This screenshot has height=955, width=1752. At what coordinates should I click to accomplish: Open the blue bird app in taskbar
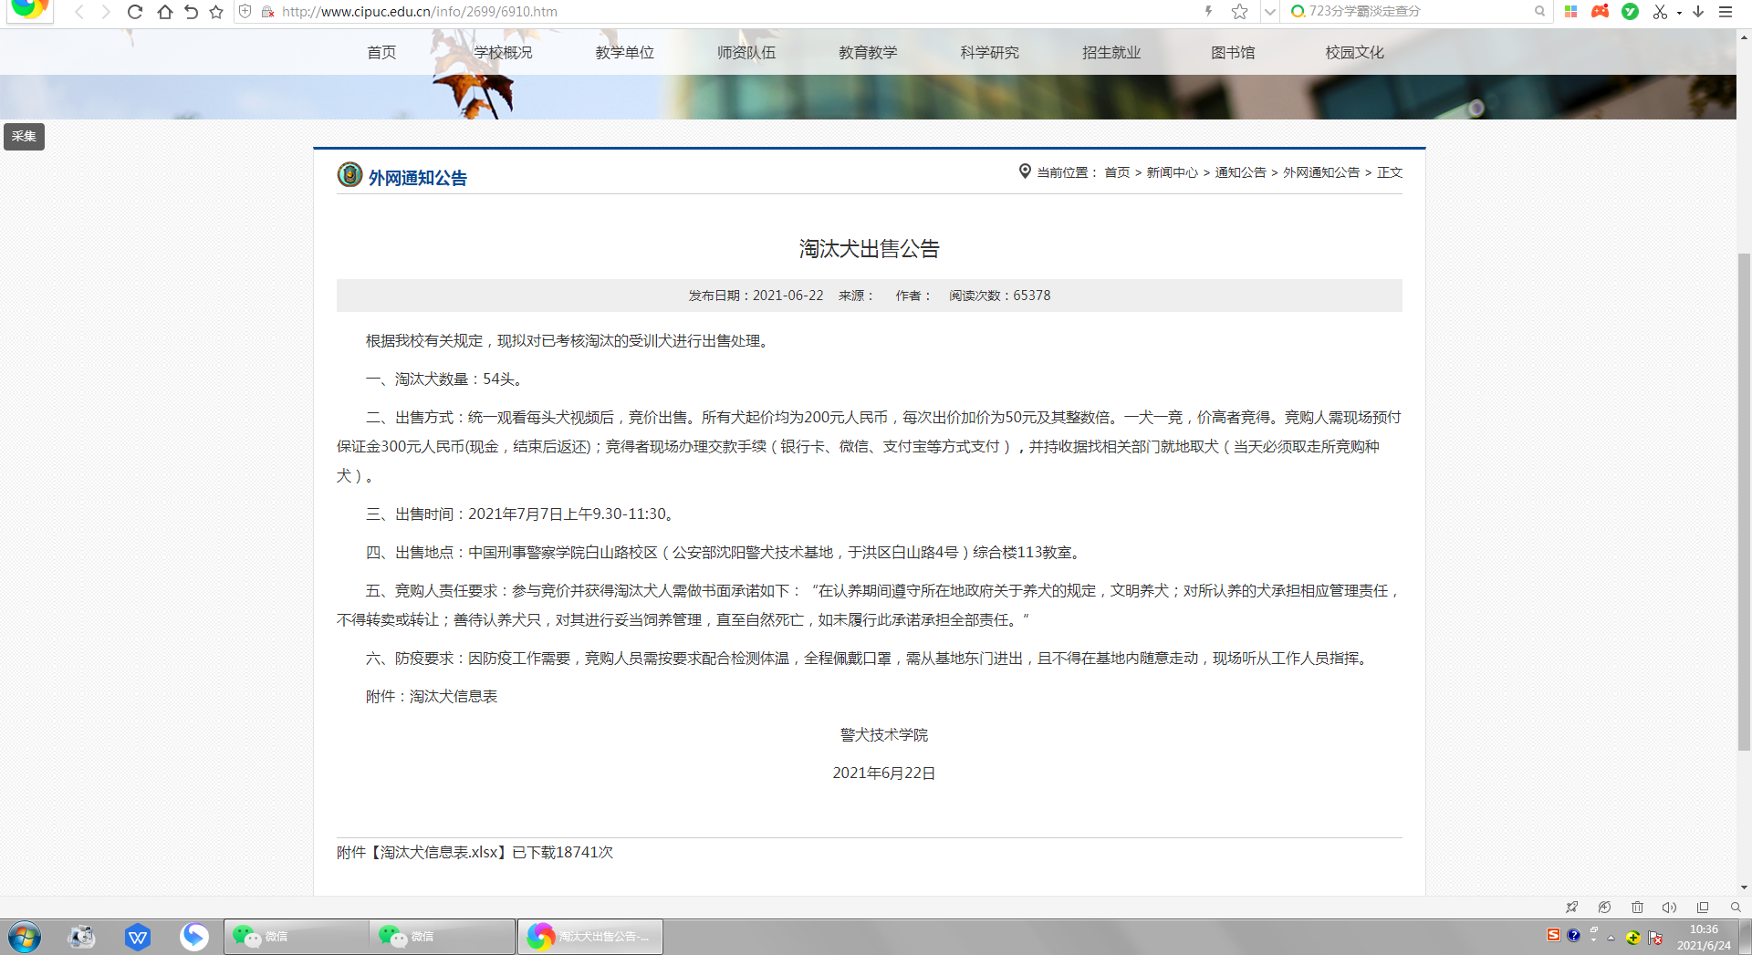194,937
